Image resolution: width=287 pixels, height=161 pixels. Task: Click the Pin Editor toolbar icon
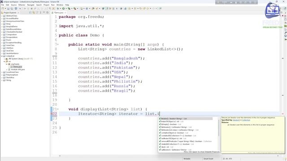tap(160, 8)
